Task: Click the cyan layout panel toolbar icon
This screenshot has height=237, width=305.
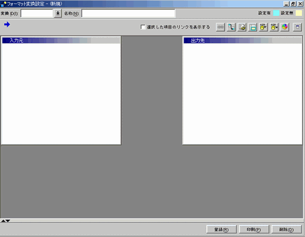Action: point(253,27)
